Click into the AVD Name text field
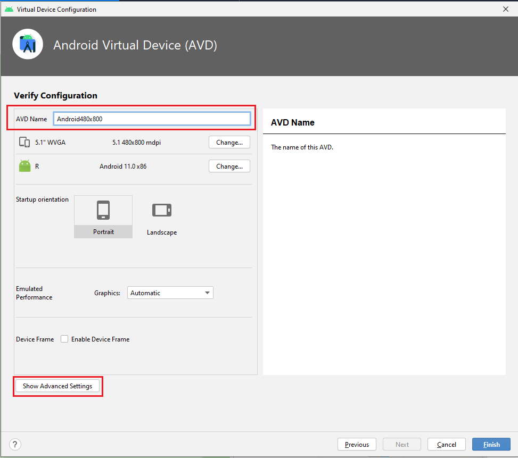 coord(152,119)
